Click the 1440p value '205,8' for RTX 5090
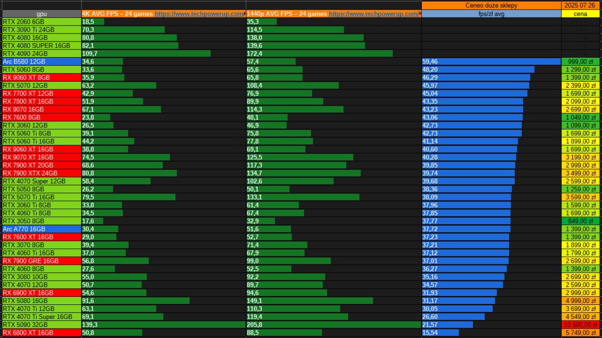602x338 pixels. click(254, 324)
